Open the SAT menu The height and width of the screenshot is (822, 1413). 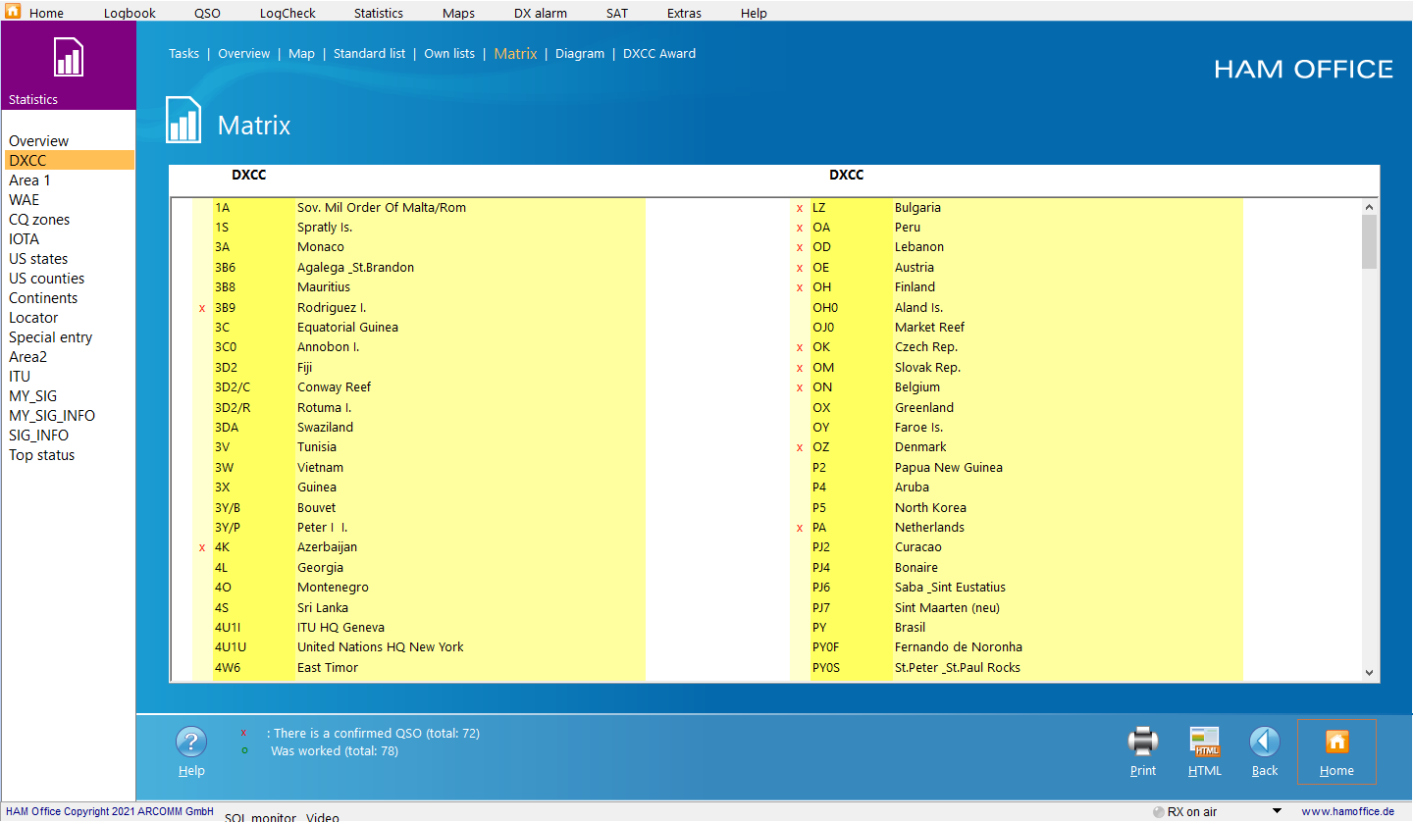(616, 13)
